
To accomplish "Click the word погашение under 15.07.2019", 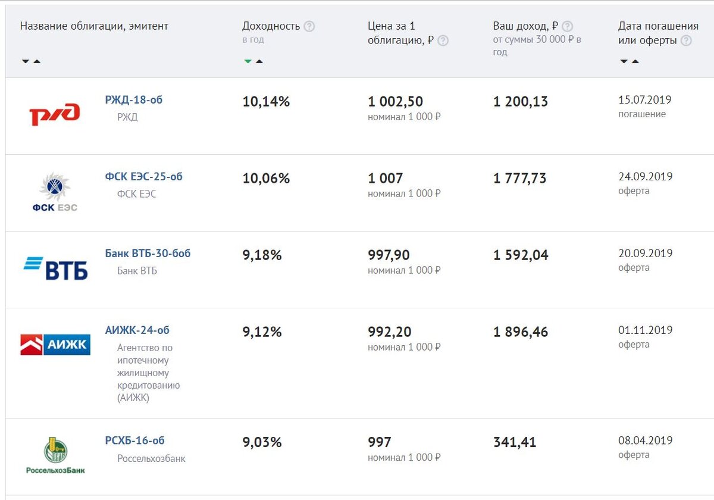I will [x=642, y=114].
